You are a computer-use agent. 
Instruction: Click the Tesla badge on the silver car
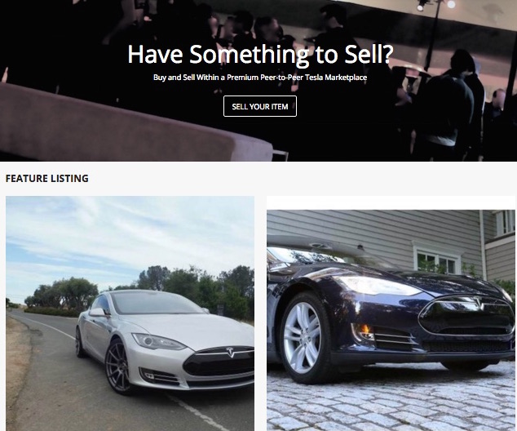(231, 352)
